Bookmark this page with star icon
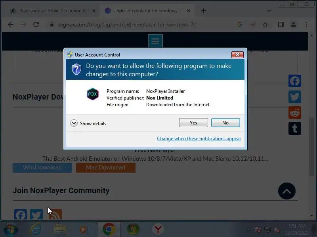This screenshot has width=317, height=237. coord(265,24)
